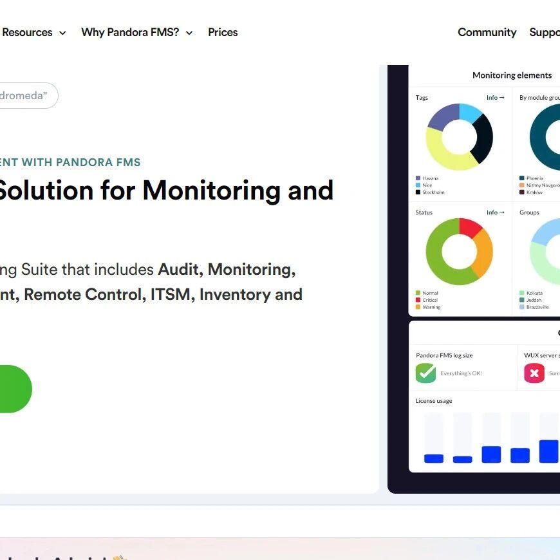Click the Critical status legend square
The height and width of the screenshot is (560, 560).
click(418, 300)
